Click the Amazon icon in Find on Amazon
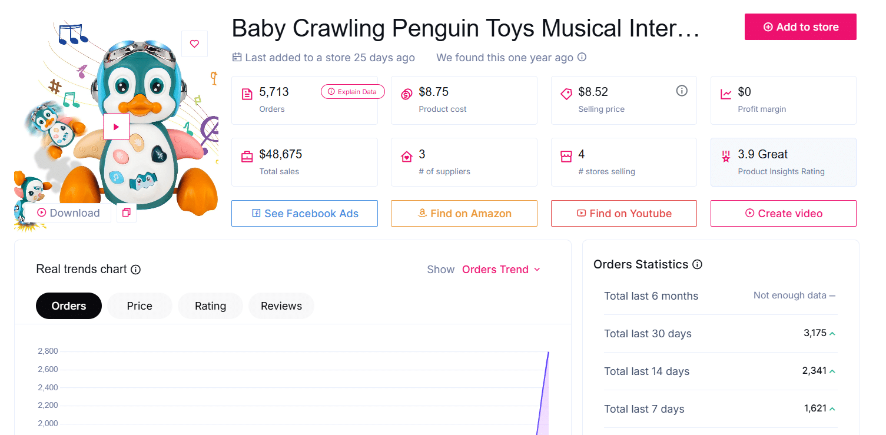This screenshot has height=435, width=886. (x=422, y=213)
